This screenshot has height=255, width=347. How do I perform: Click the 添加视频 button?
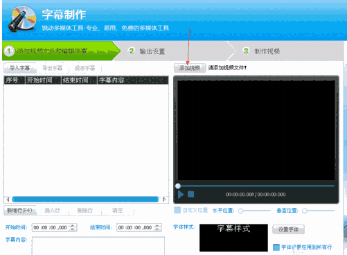(190, 68)
